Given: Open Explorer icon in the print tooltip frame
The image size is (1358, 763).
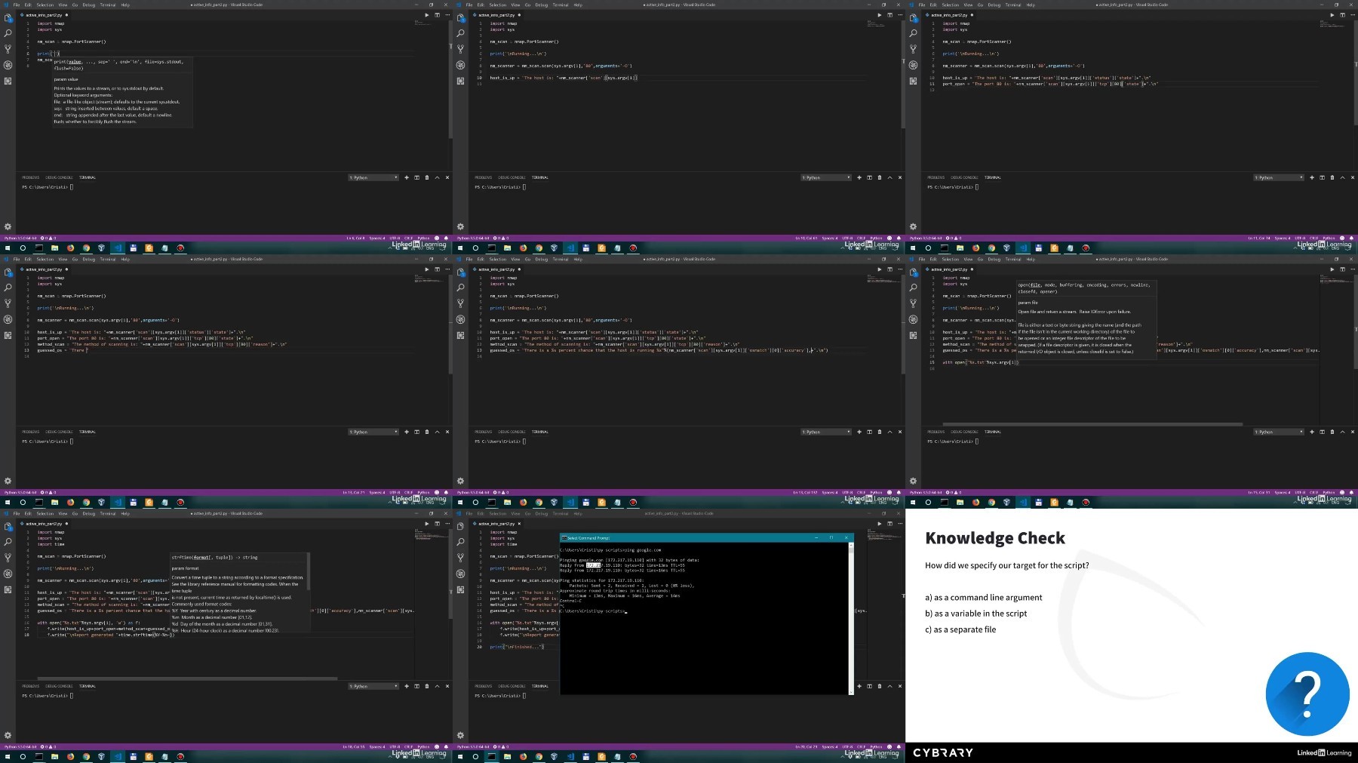Looking at the screenshot, I should tap(8, 17).
